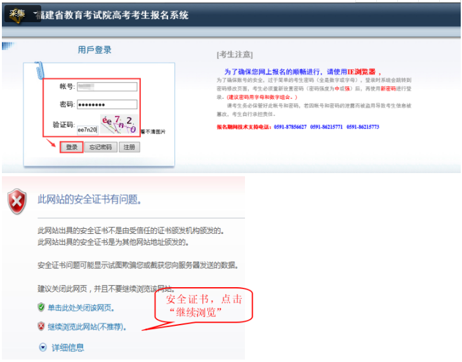Click the [考生注意] heading
The height and width of the screenshot is (362, 462).
(235, 55)
